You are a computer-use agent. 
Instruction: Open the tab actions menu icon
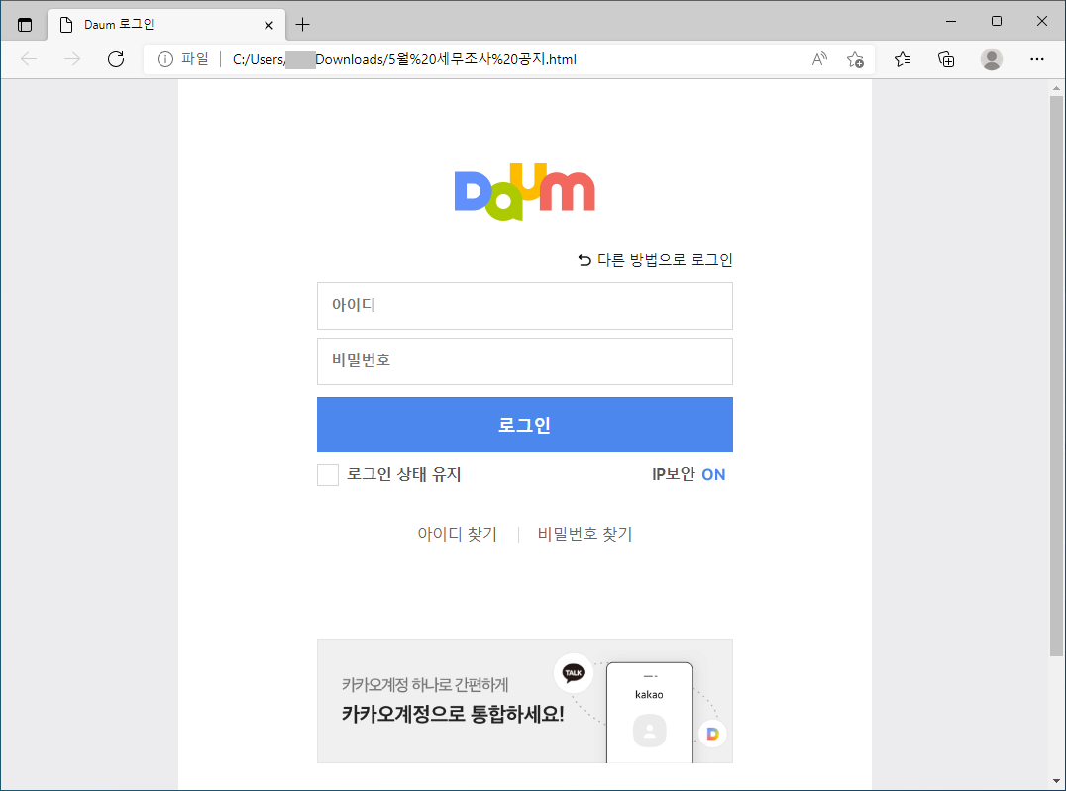[25, 25]
